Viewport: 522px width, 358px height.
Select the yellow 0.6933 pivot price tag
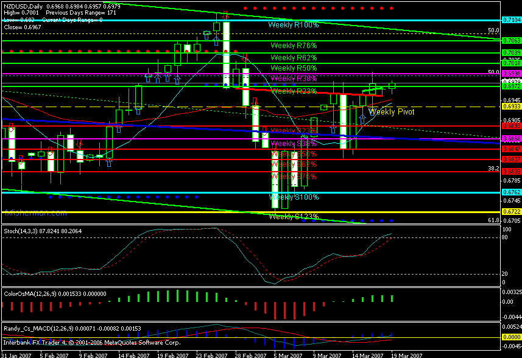click(510, 107)
